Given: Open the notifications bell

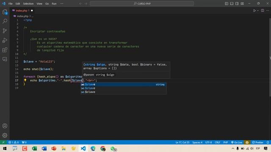Looking at the screenshot, I should (x=268, y=142).
